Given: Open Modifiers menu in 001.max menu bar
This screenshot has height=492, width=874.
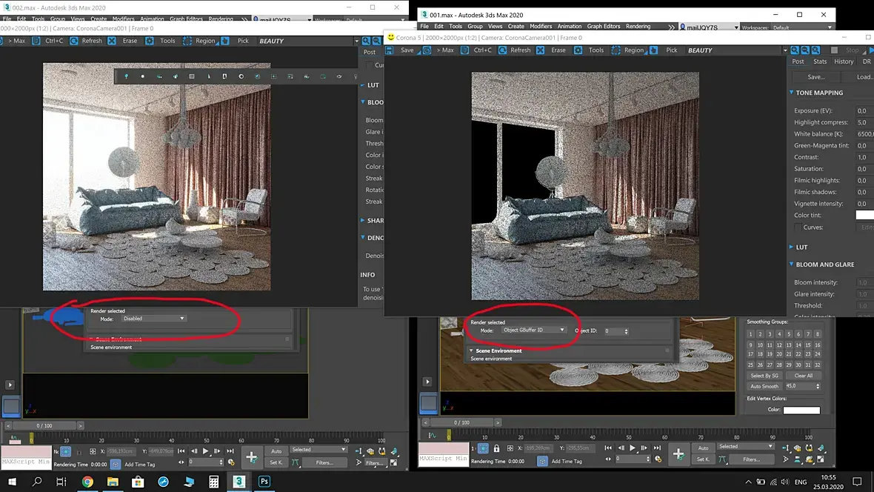Looking at the screenshot, I should (541, 26).
